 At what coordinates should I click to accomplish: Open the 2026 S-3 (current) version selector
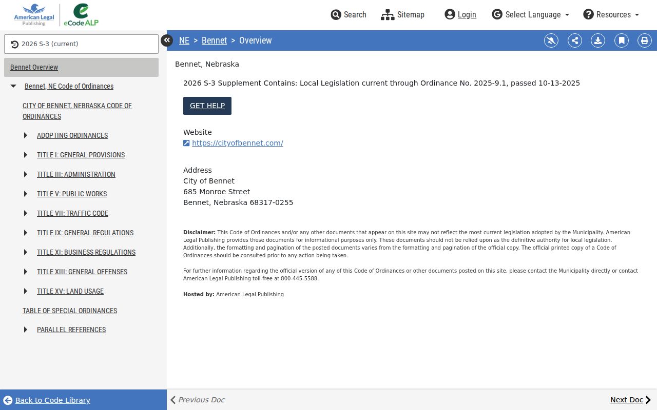pyautogui.click(x=81, y=44)
